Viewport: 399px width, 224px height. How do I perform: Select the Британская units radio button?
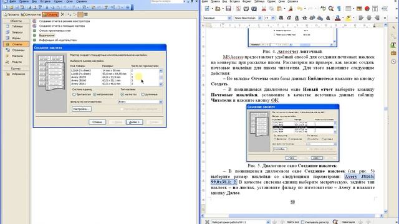74,95
